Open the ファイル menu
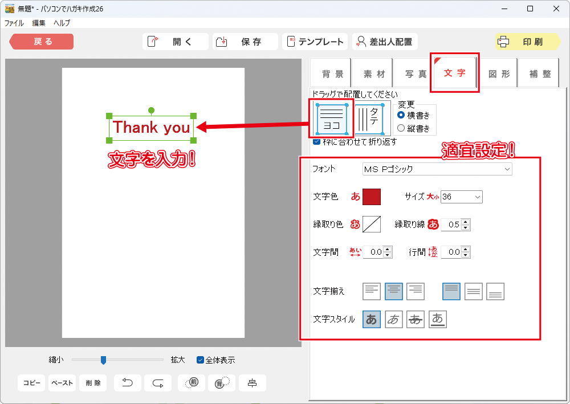This screenshot has width=570, height=404. click(x=14, y=23)
